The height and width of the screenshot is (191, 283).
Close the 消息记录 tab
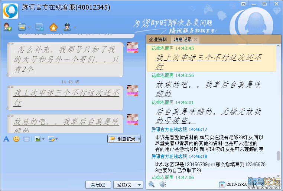coord(195,39)
